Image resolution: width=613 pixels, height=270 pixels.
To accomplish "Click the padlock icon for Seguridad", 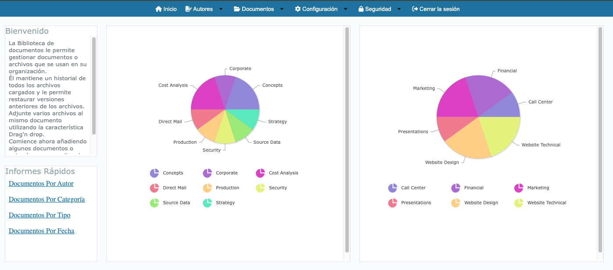I will click(x=361, y=9).
